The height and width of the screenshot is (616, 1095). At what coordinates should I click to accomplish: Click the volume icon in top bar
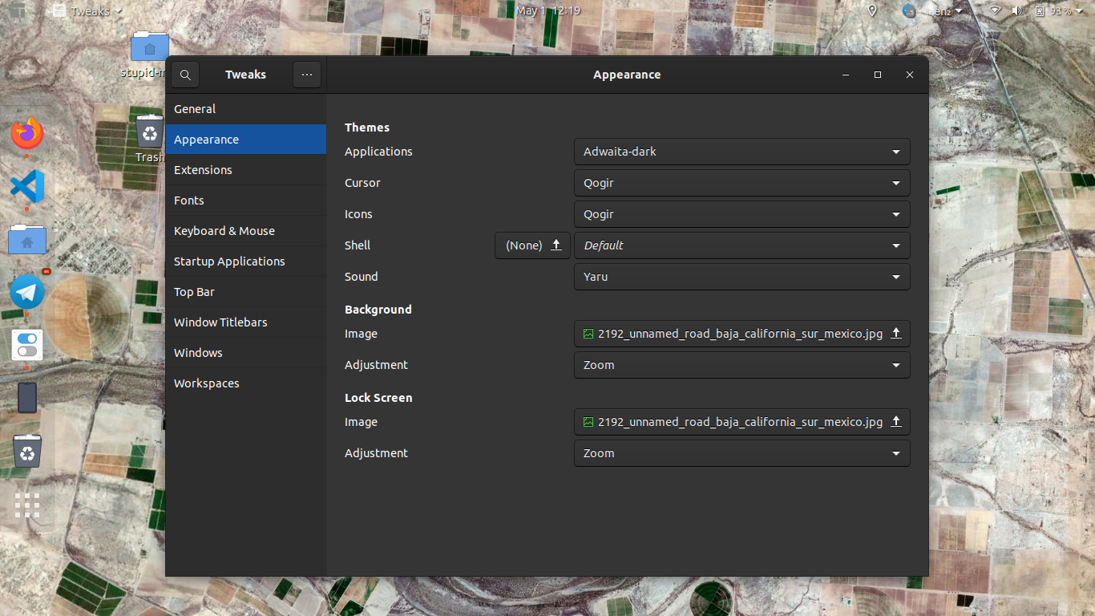[x=1016, y=11]
